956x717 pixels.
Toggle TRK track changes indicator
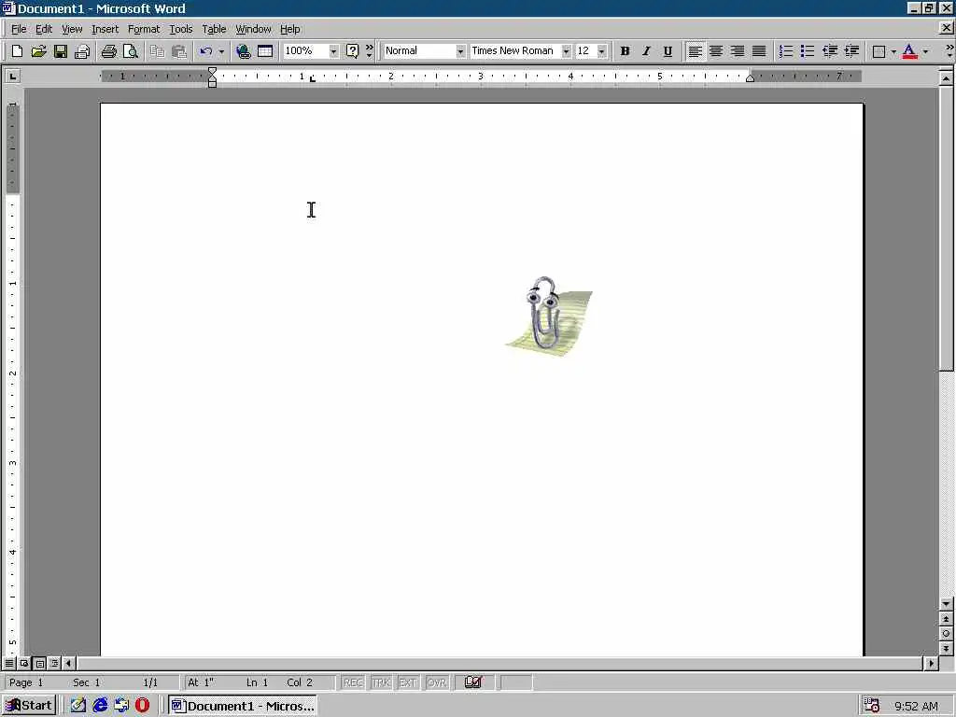pos(381,682)
